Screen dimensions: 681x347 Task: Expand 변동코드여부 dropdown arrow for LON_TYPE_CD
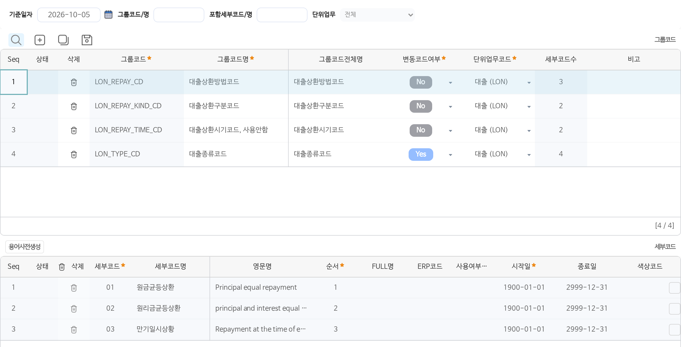coord(450,155)
